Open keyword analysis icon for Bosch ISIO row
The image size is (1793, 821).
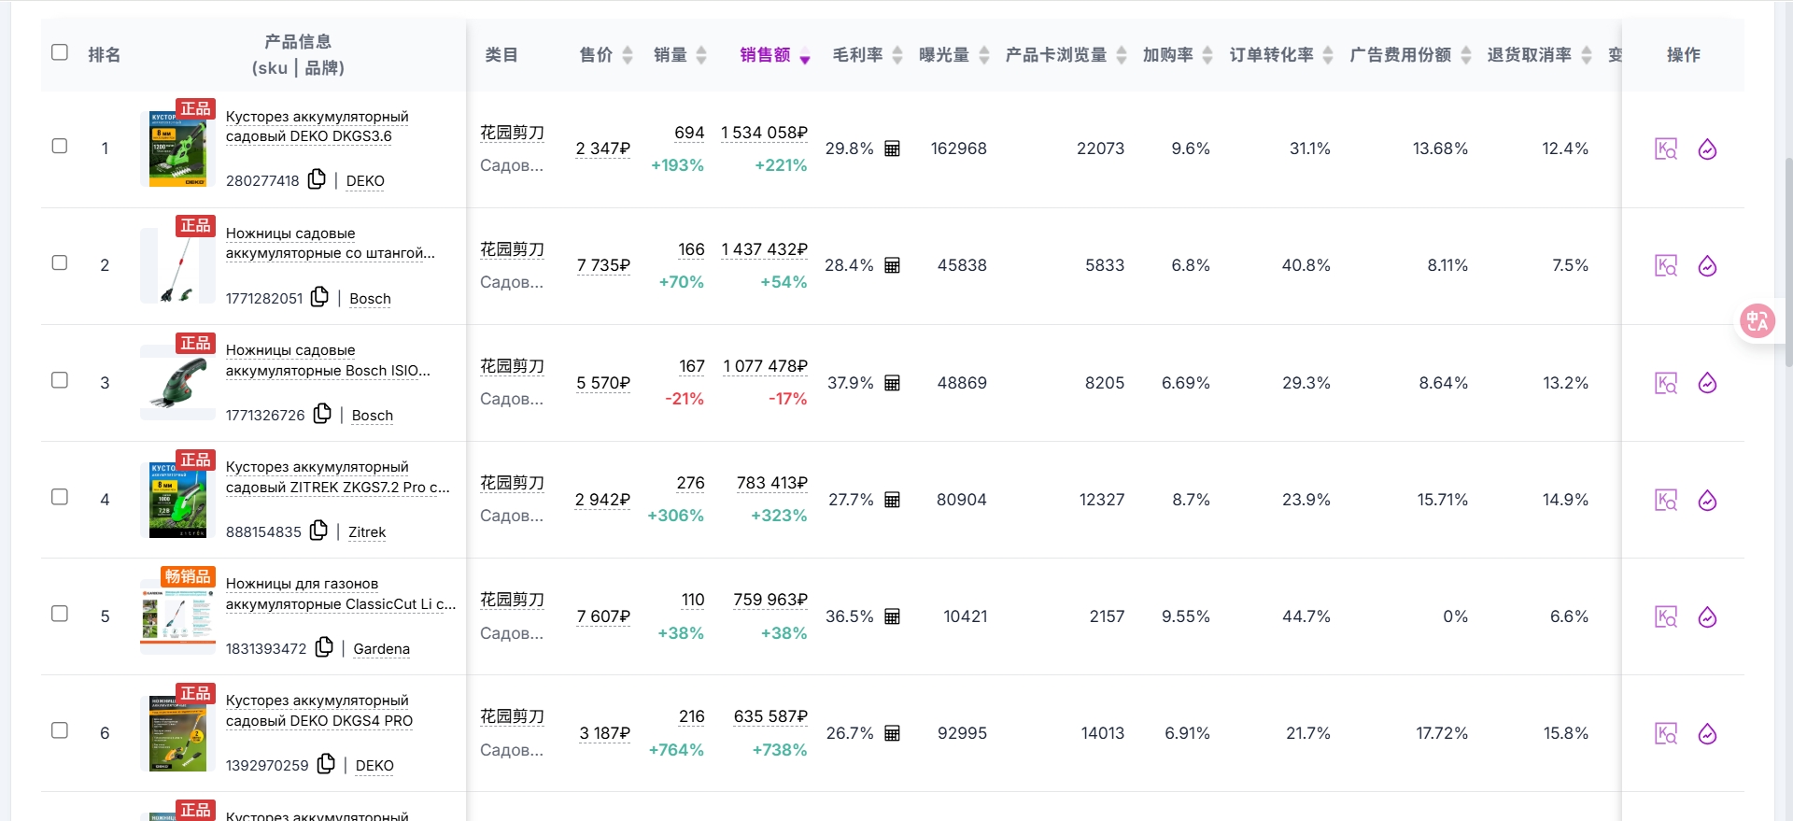[1666, 383]
